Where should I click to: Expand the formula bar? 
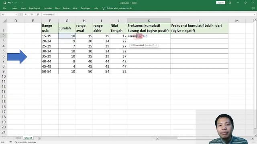[255, 14]
